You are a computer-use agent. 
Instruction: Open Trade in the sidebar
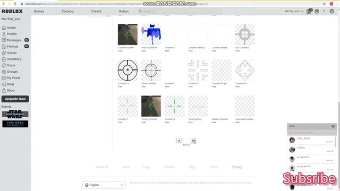pos(8,65)
